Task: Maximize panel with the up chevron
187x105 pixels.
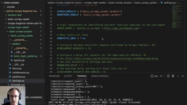Action: coord(178,76)
